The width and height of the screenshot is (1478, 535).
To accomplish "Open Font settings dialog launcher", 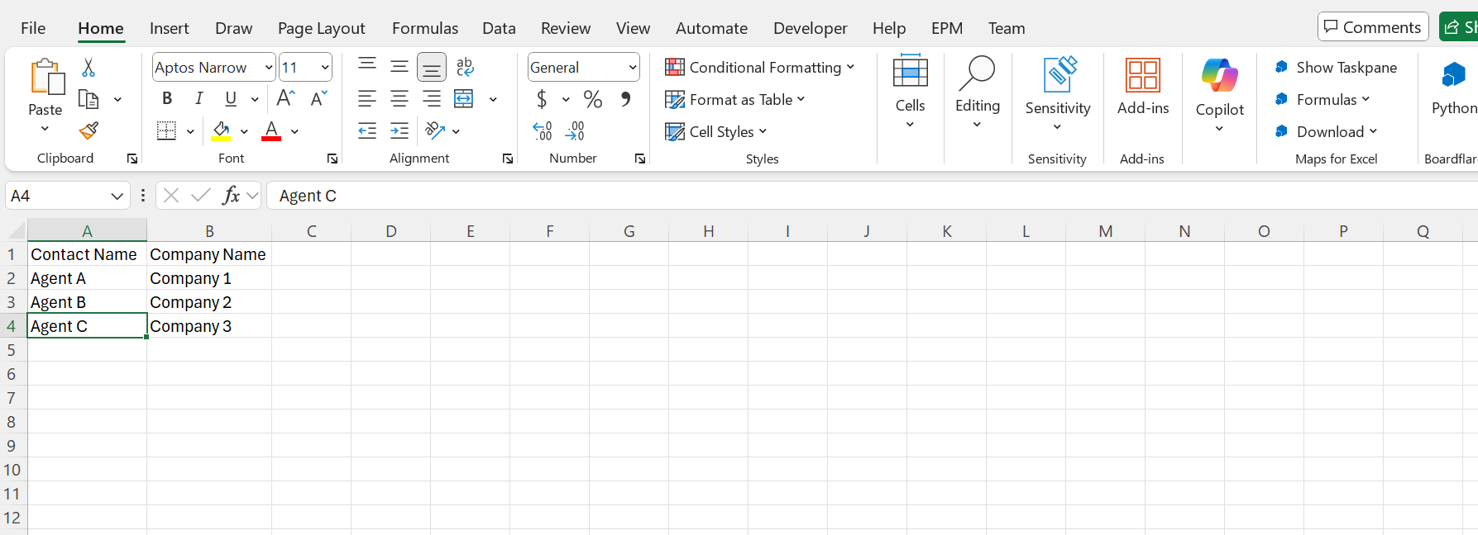I will pos(332,159).
